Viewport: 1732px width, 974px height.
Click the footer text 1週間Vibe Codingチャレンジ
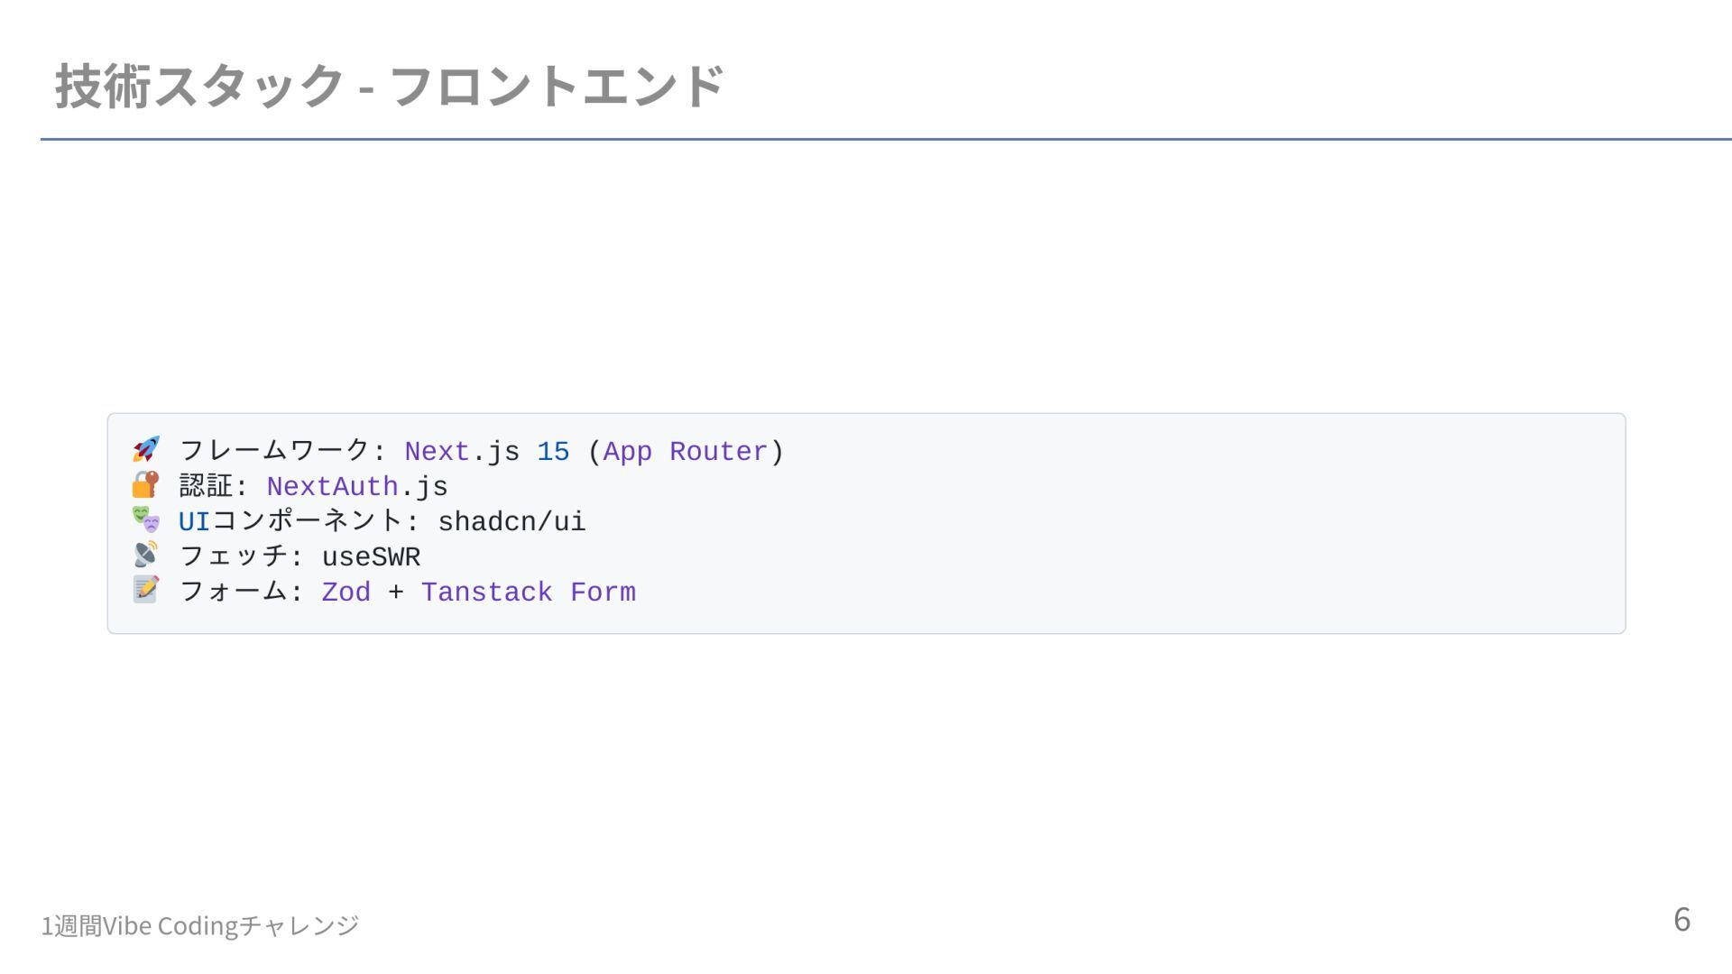[x=200, y=925]
